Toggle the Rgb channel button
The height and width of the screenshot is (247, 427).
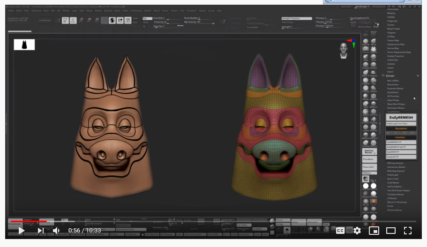click(x=147, y=18)
